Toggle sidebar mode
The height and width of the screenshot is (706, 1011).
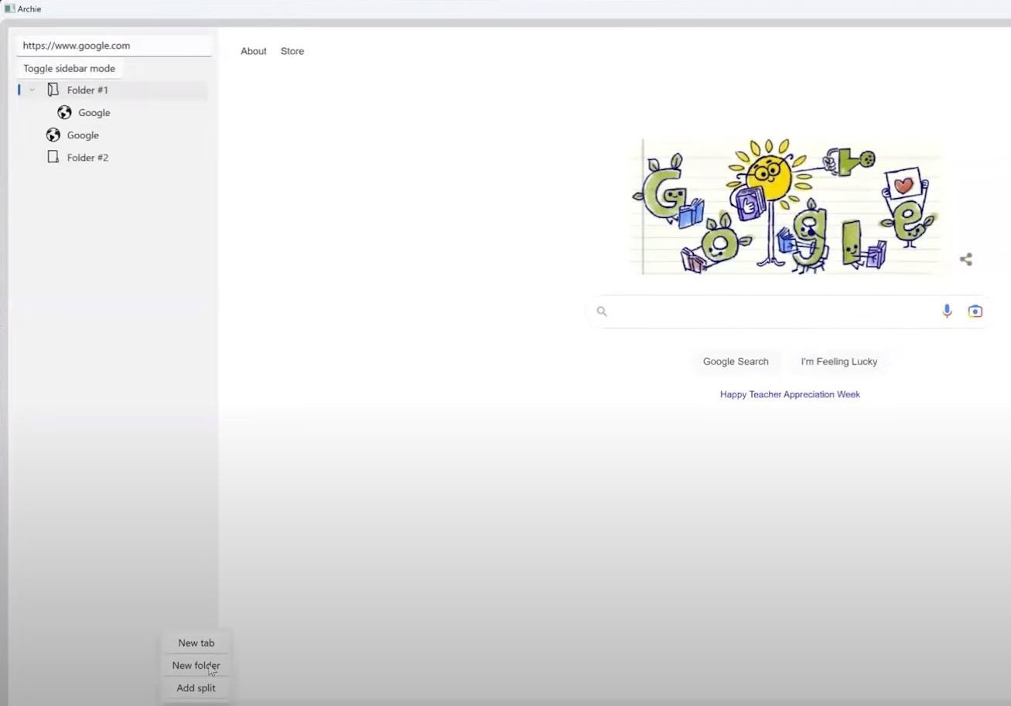(70, 68)
